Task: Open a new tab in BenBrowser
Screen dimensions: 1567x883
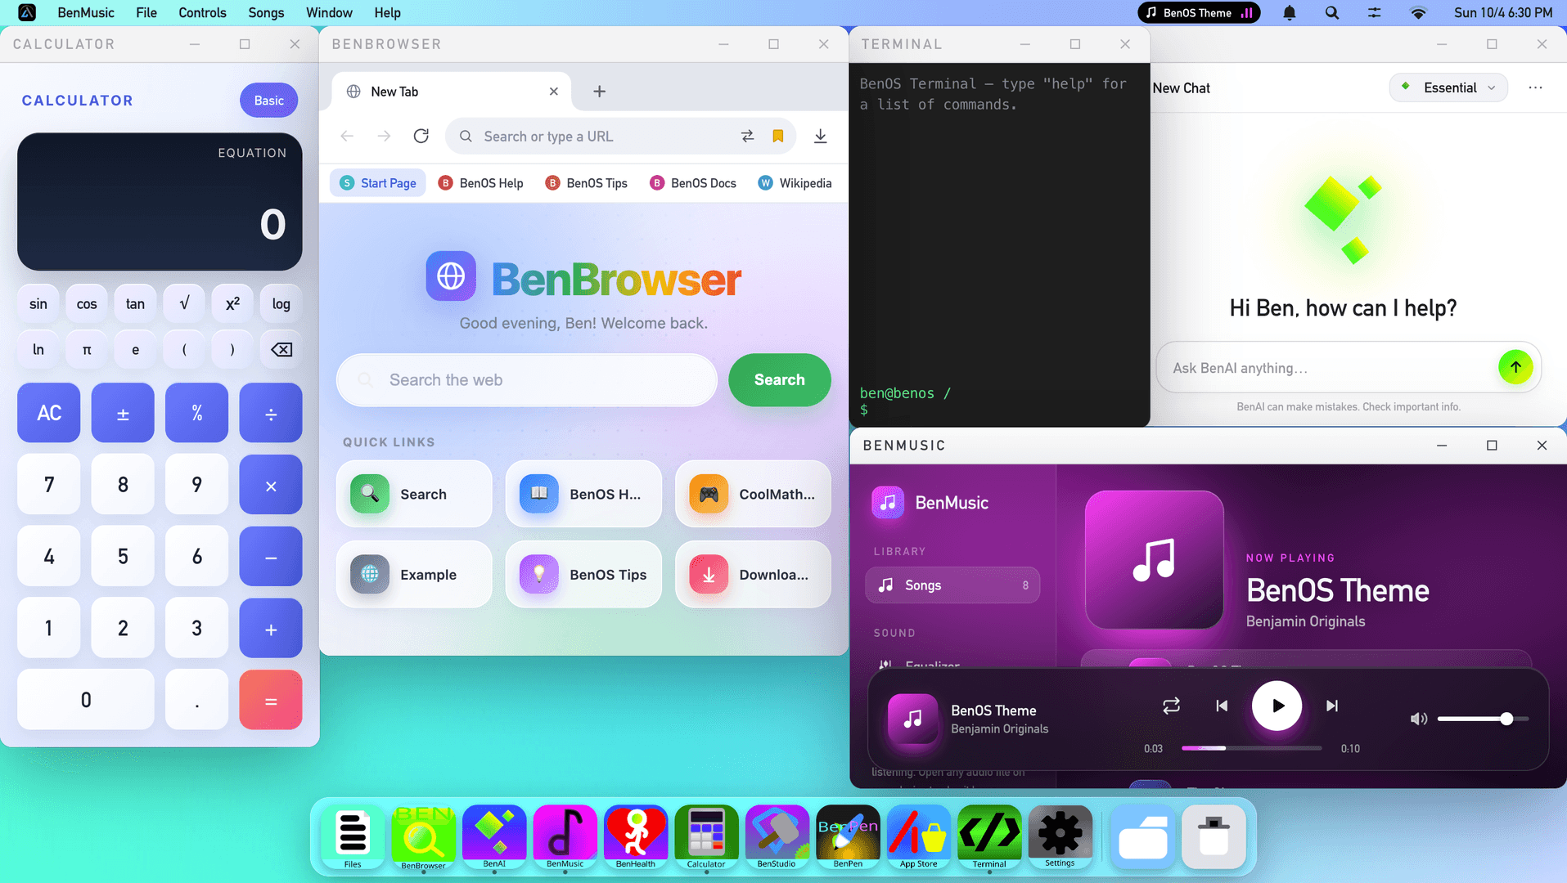Action: [599, 92]
